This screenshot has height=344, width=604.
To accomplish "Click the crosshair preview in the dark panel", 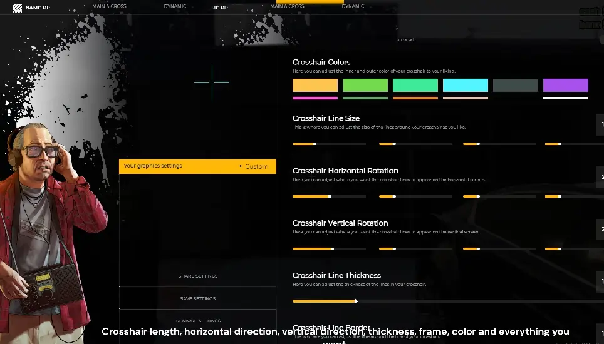I will pyautogui.click(x=212, y=82).
